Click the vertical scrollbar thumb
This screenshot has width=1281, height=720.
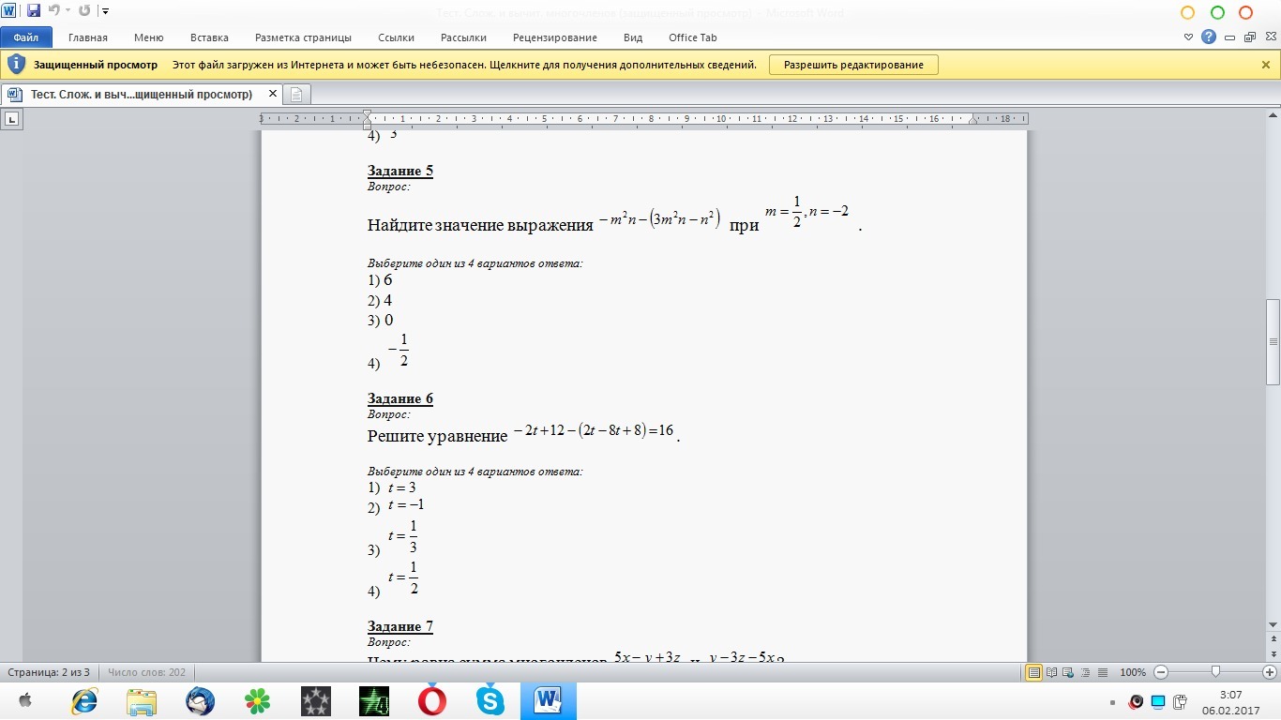(x=1273, y=342)
